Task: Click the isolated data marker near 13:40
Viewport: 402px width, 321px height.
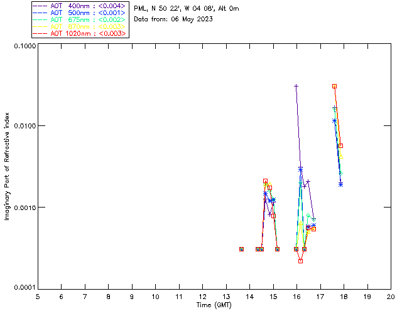Action: coord(241,249)
